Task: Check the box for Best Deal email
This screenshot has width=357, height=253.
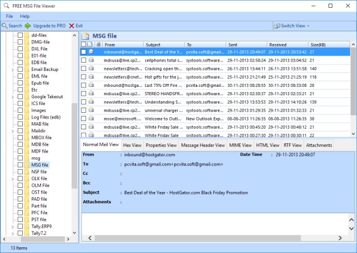Action: [x=83, y=52]
